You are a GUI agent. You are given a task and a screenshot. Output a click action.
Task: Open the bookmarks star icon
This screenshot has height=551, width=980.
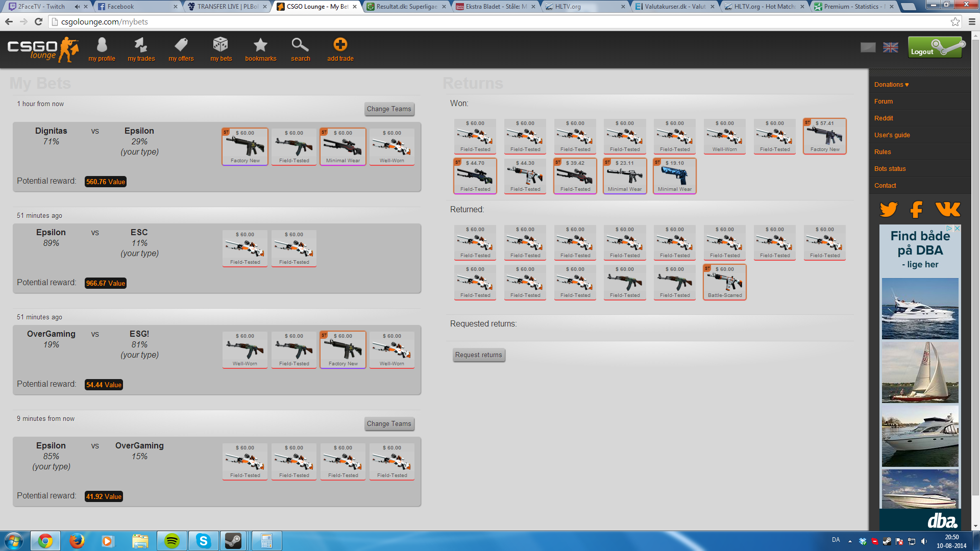(x=260, y=50)
